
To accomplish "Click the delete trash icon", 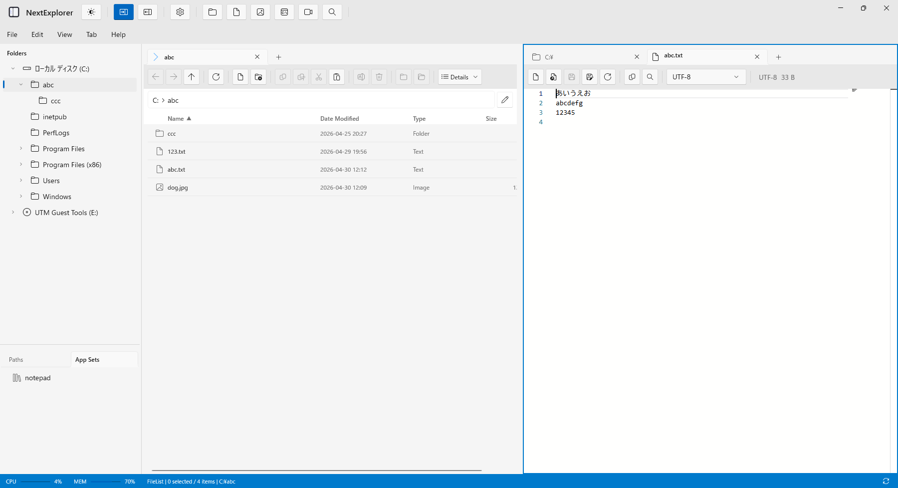I will pyautogui.click(x=379, y=77).
